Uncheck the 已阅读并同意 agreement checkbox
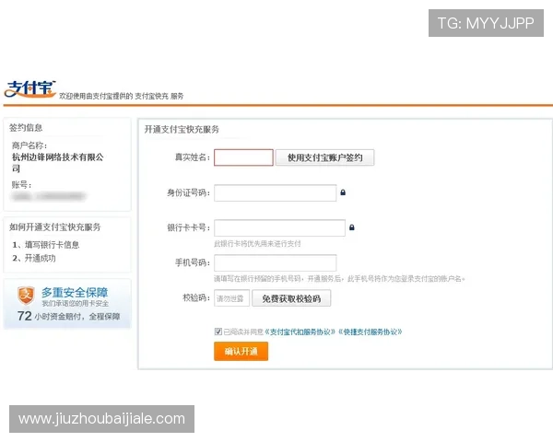553x442 pixels. click(x=218, y=331)
